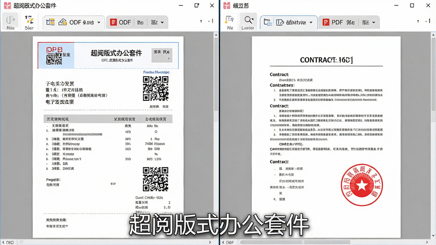Open the ODF dropdown arrow in the invoice window

(x=99, y=23)
